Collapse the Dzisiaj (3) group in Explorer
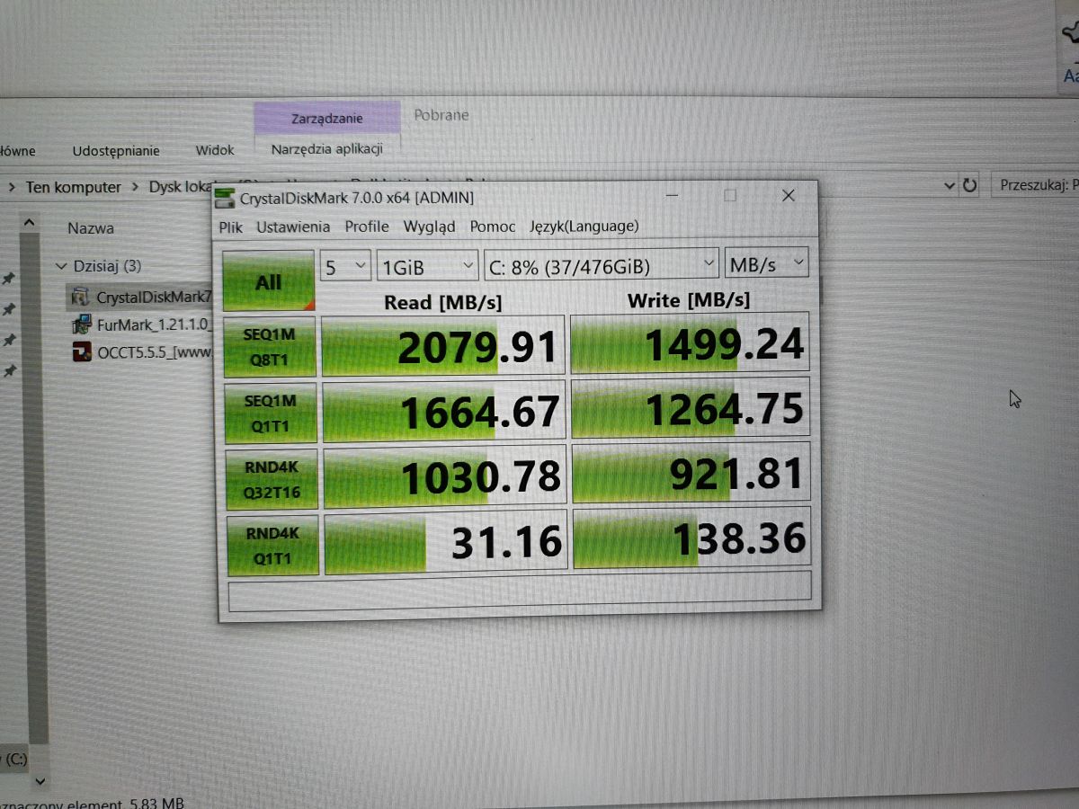Image resolution: width=1079 pixels, height=809 pixels. tap(62, 266)
